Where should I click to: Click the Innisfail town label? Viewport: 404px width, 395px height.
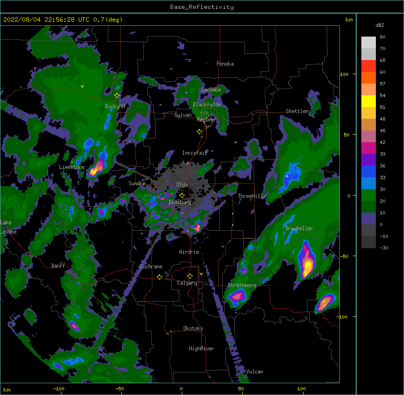pos(195,153)
